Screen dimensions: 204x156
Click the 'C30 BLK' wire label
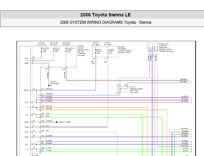coord(45,126)
